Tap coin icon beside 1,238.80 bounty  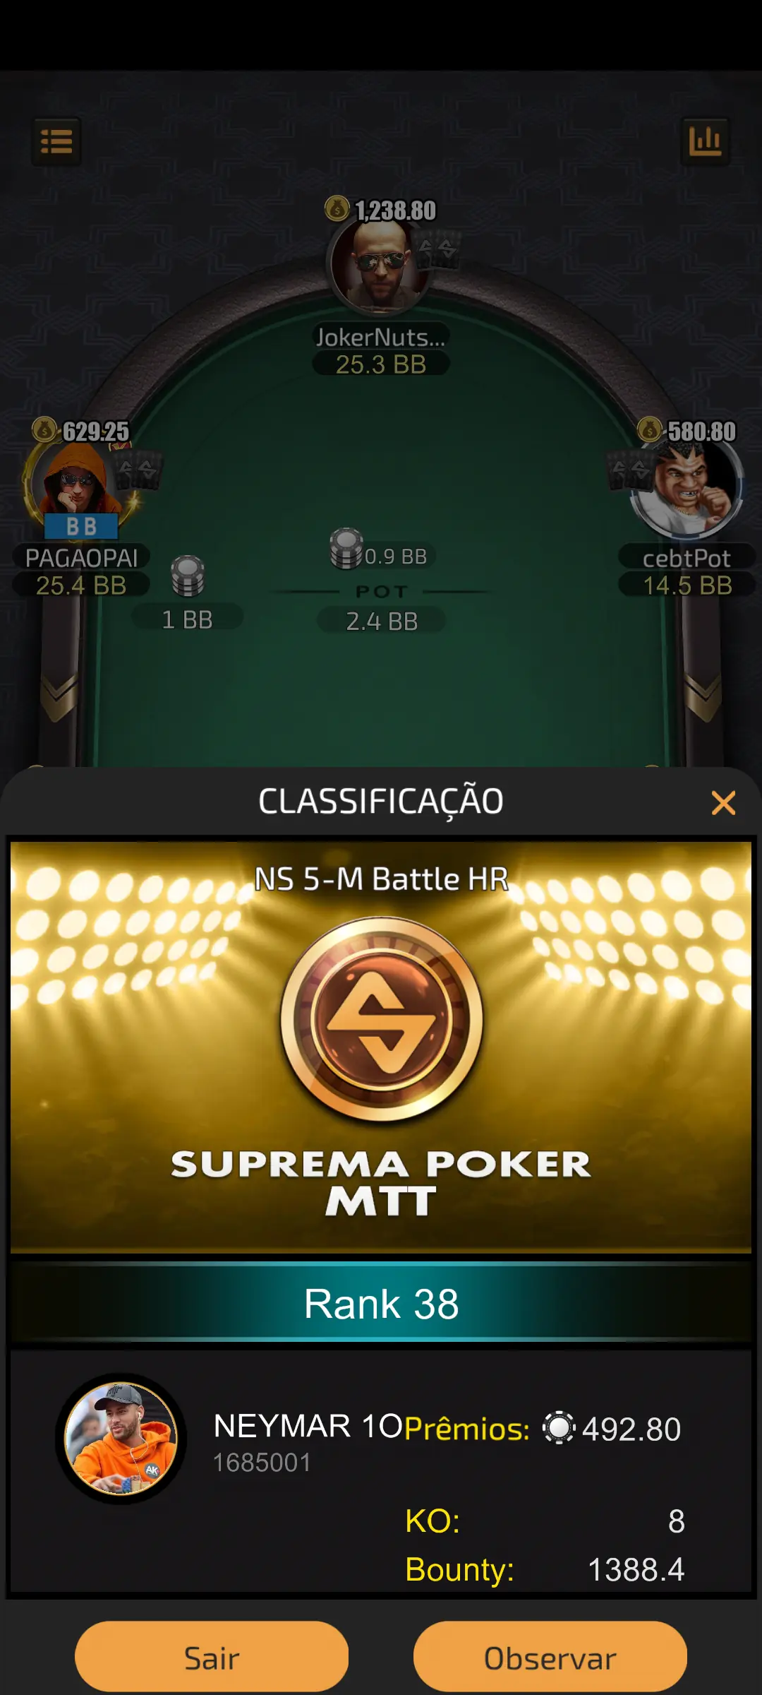coord(337,208)
